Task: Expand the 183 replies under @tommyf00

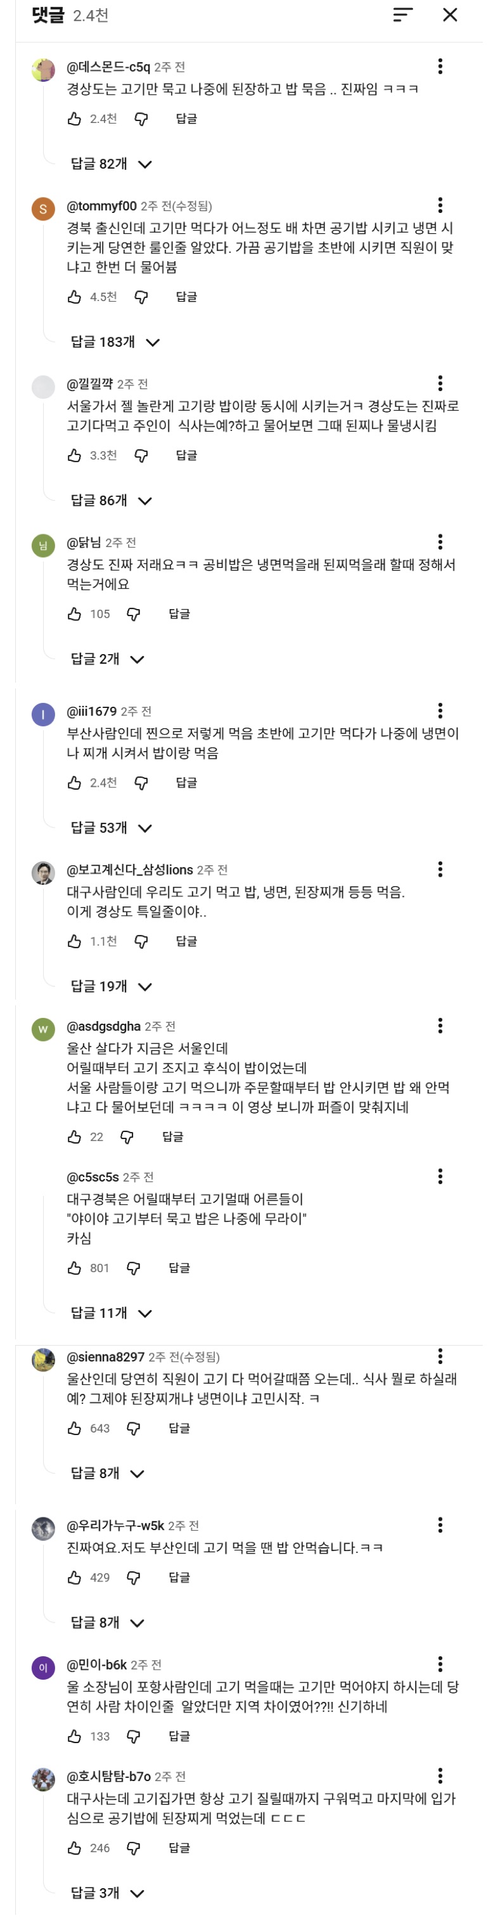Action: coord(115,342)
